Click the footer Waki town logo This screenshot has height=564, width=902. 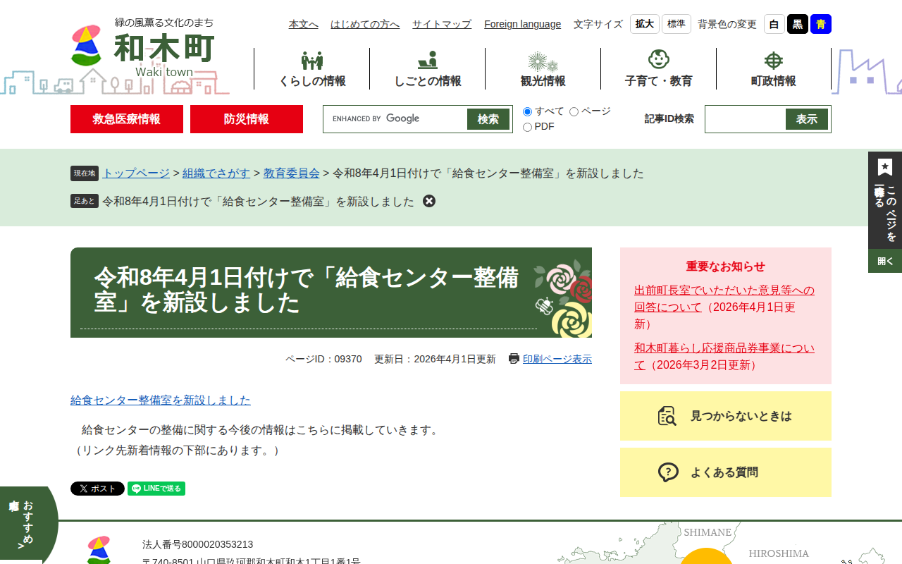pyautogui.click(x=99, y=550)
